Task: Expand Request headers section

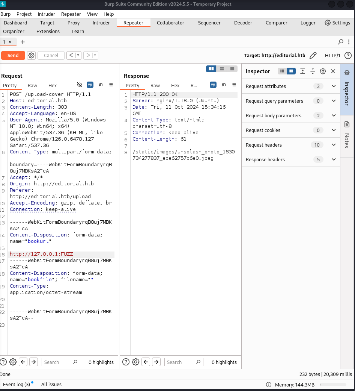Action: (x=291, y=145)
